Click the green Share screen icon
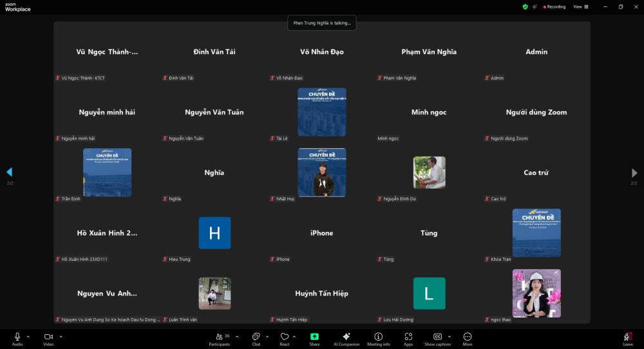The height and width of the screenshot is (349, 644). click(314, 337)
